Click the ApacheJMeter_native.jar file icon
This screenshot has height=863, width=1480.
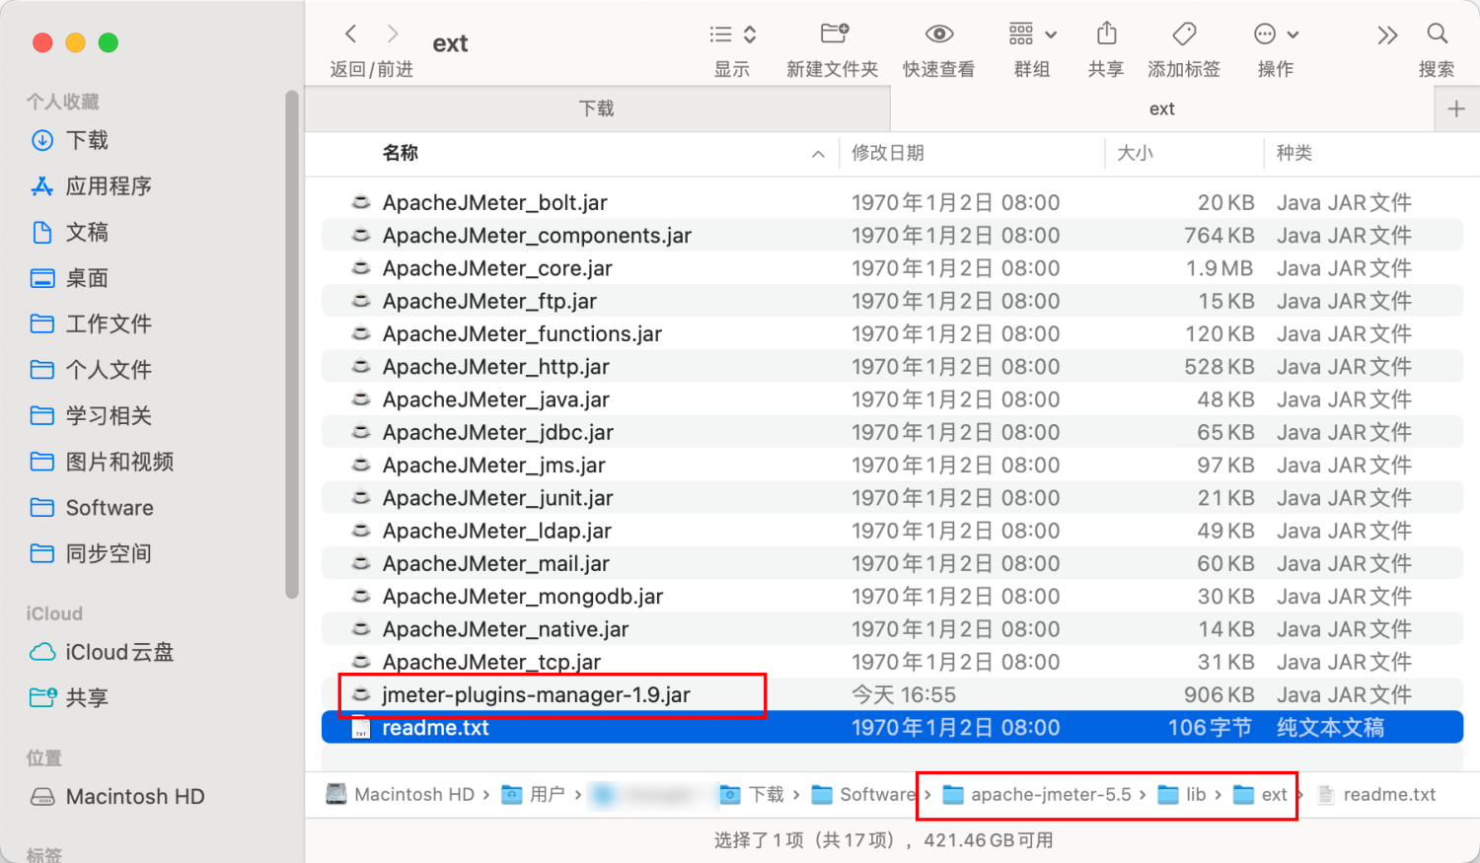[x=362, y=628]
